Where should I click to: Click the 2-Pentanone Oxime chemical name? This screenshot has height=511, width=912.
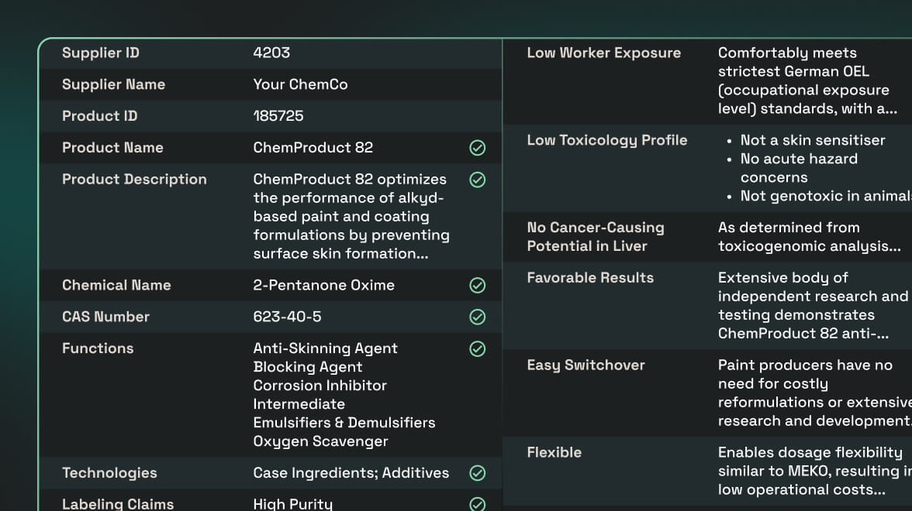(x=323, y=286)
